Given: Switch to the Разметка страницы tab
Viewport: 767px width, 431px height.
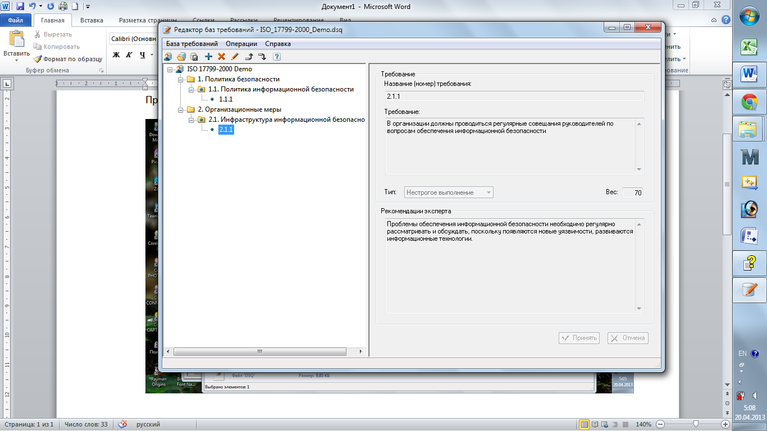Looking at the screenshot, I should click(148, 21).
